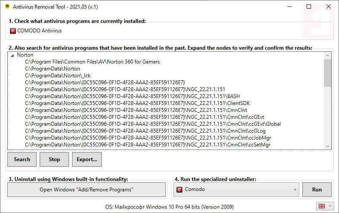Open the language selector dropdown arrow
Image resolution: width=339 pixels, height=213 pixels.
pyautogui.click(x=330, y=206)
